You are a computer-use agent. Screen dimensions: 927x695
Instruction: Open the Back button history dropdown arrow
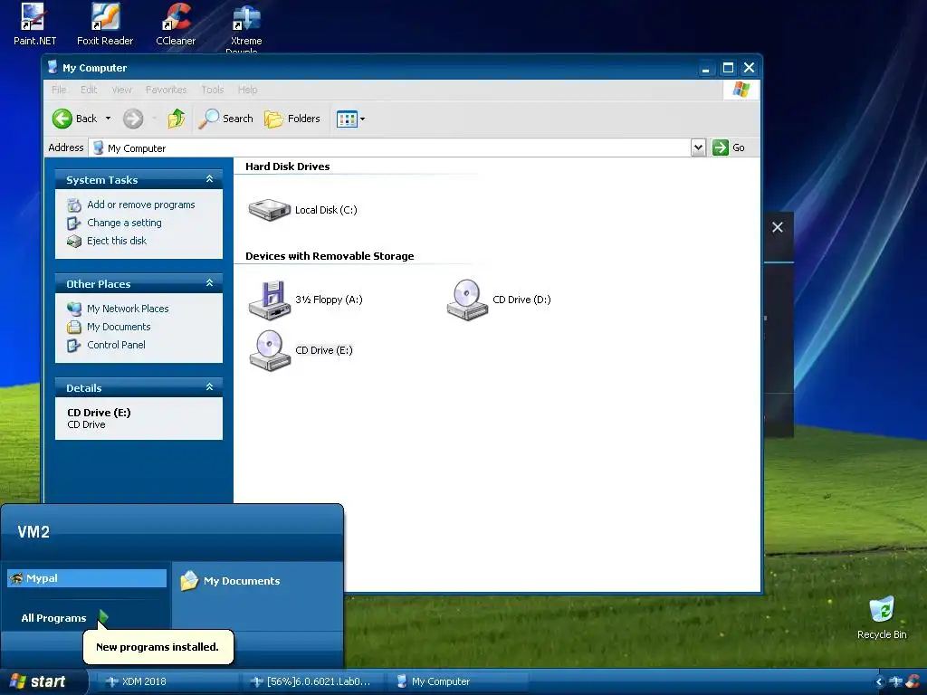[x=109, y=119]
